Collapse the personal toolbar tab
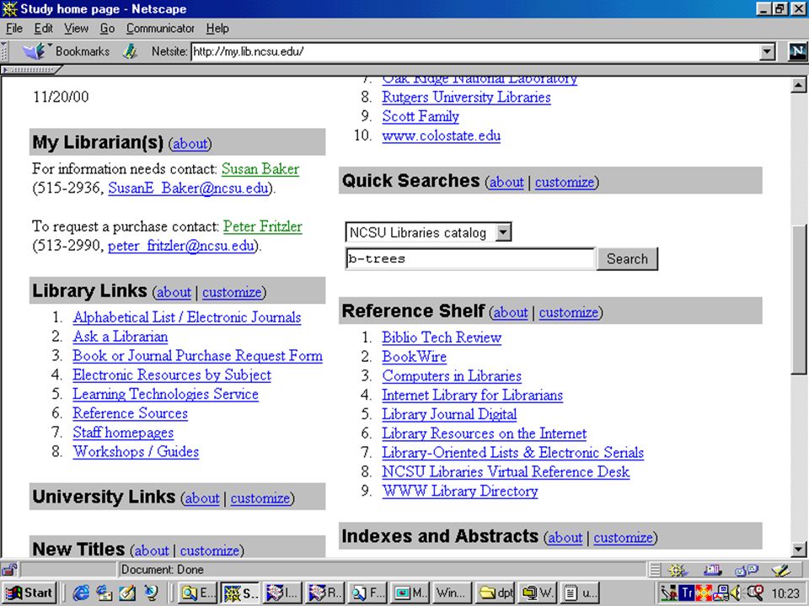The width and height of the screenshot is (809, 606). pyautogui.click(x=31, y=70)
